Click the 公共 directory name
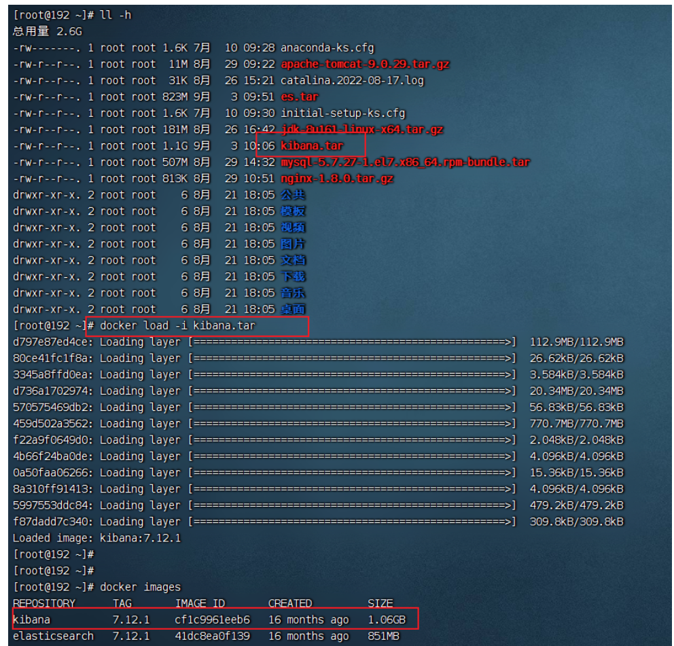The height and width of the screenshot is (646, 674). [x=293, y=195]
